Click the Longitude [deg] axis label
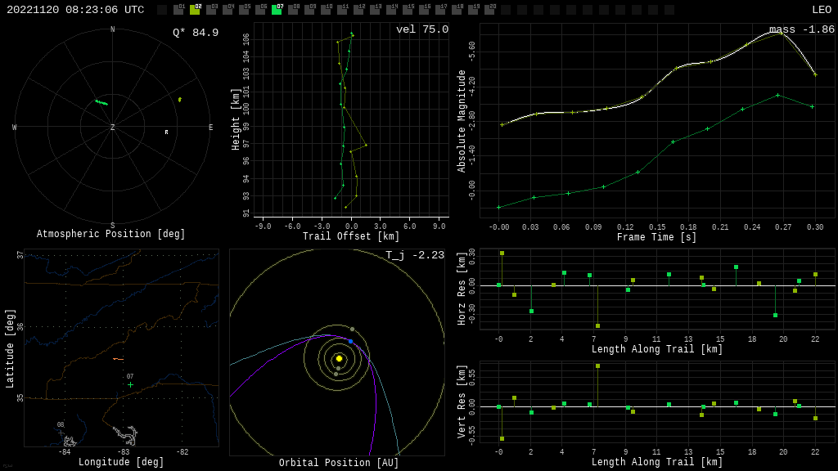This screenshot has height=471, width=838. coord(121,462)
